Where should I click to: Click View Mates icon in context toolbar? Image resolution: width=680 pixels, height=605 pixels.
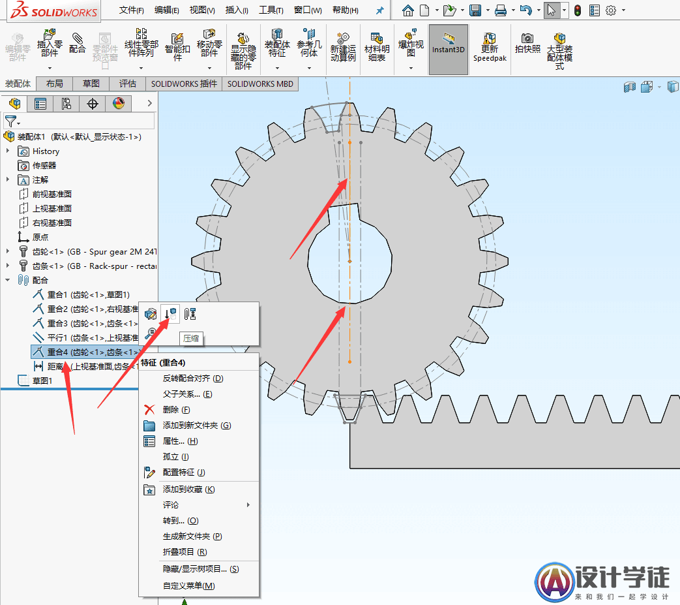point(190,314)
